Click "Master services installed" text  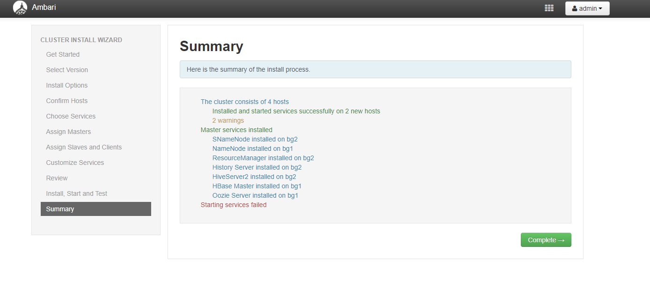236,130
